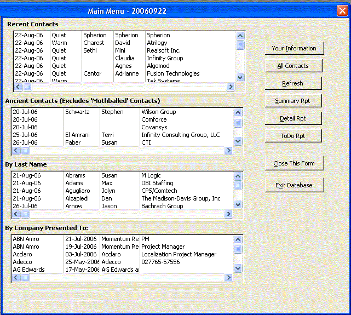Click Recent Contacts horizontal scroll thumb
351x315 pixels.
pos(27,87)
